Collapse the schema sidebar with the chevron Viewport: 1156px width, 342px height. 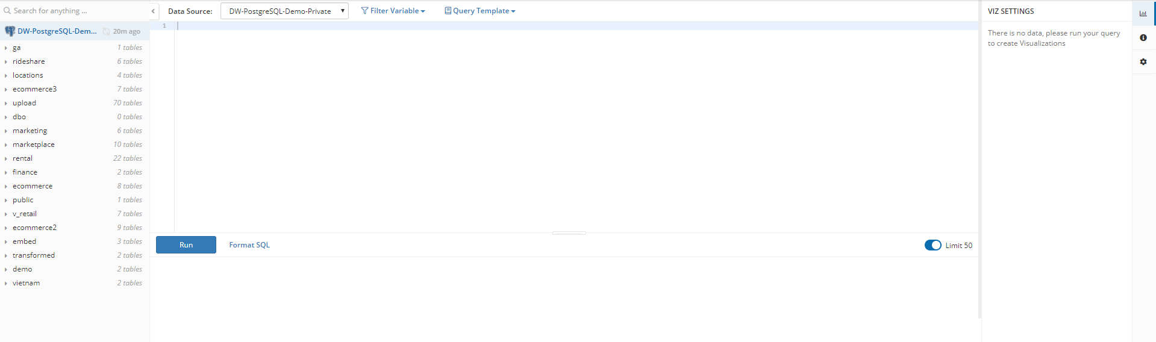(153, 11)
